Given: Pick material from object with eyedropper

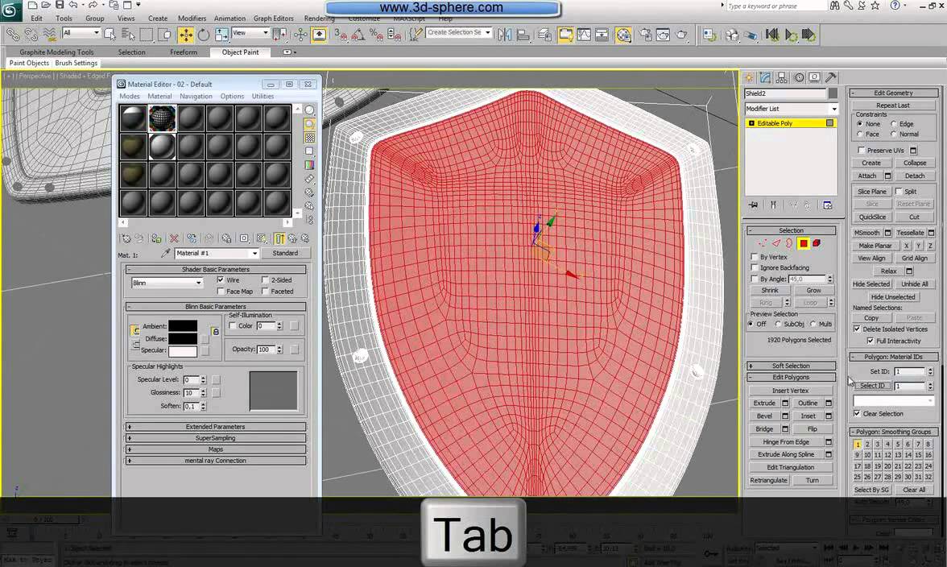Looking at the screenshot, I should (x=166, y=253).
